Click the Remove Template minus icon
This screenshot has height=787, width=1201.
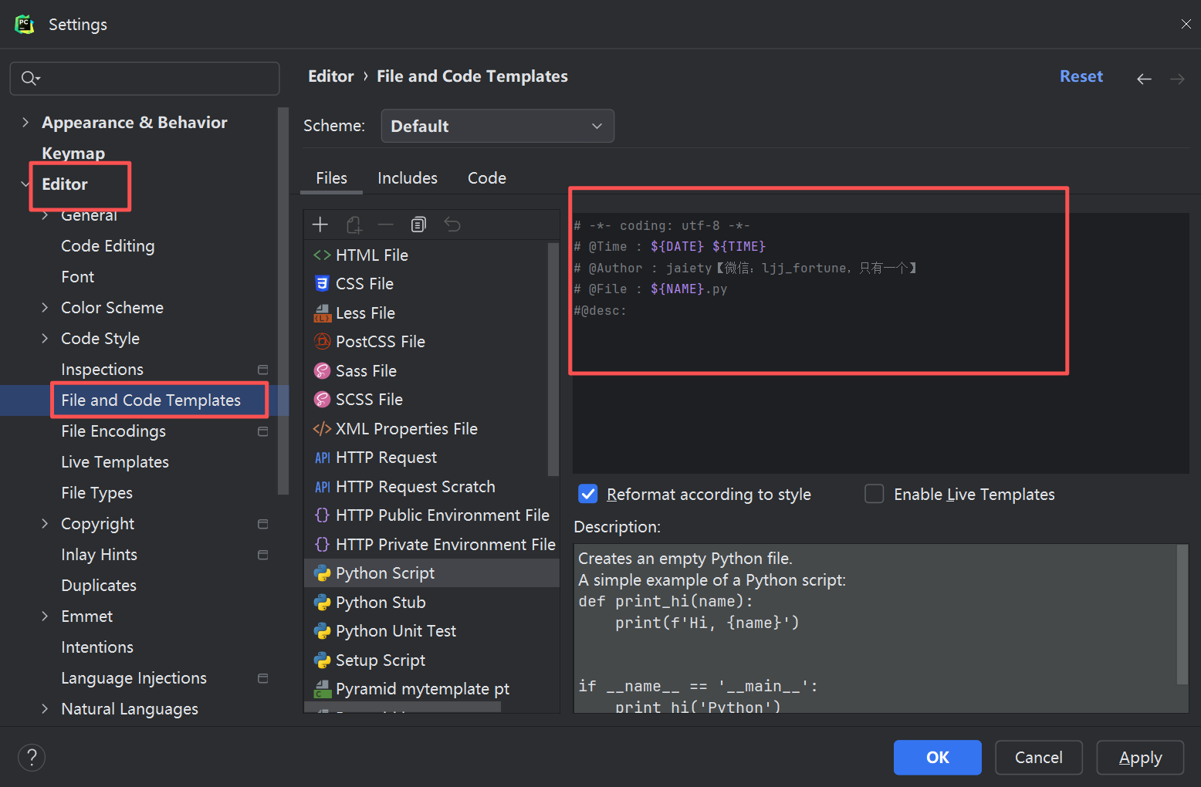(x=386, y=225)
